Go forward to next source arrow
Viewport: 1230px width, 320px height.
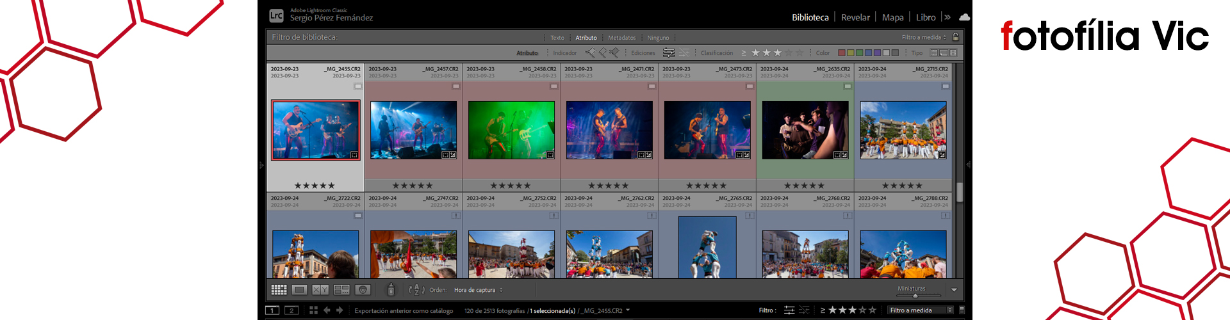pos(340,310)
